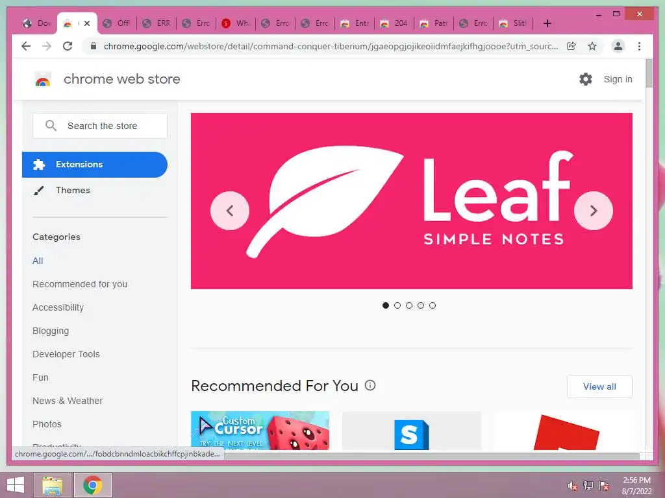
Task: Open File Explorer from taskbar
Action: tap(52, 485)
